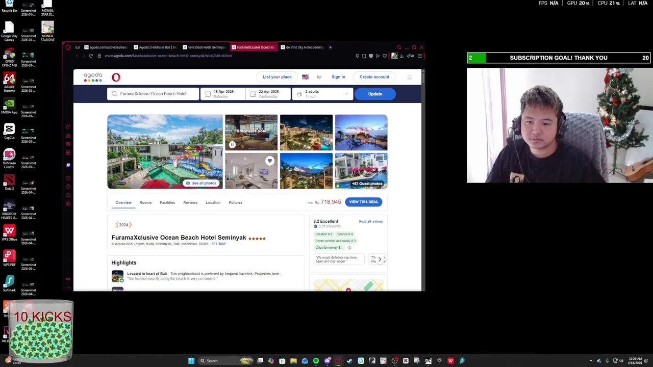Open the check-out date 22 Apr 2026 picker
This screenshot has width=653, height=367.
pos(268,94)
